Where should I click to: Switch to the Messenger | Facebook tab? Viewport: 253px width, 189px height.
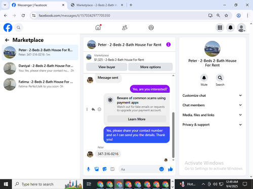pyautogui.click(x=38, y=5)
